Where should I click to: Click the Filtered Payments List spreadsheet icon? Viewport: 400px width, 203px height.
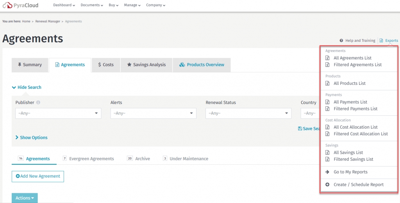pyautogui.click(x=327, y=109)
